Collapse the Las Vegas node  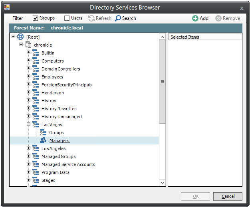[x=28, y=124]
